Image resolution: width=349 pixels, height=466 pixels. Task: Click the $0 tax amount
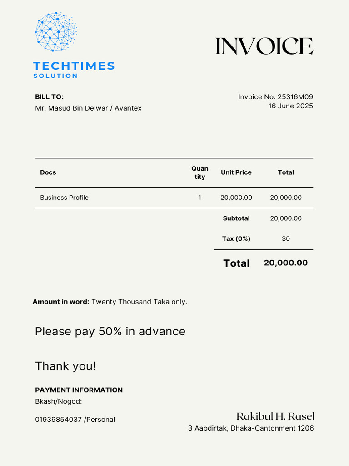(286, 238)
